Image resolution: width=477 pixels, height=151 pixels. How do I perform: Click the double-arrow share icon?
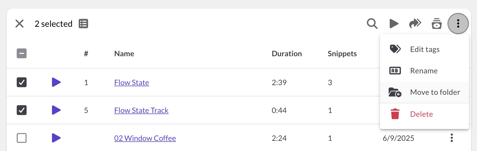point(415,24)
